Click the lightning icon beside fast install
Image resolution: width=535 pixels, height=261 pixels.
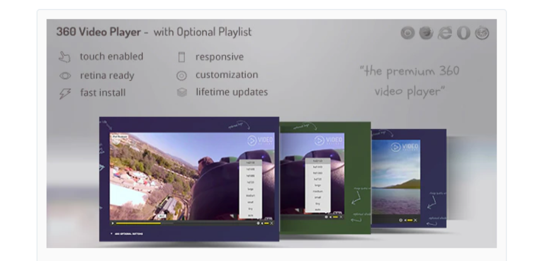[65, 93]
